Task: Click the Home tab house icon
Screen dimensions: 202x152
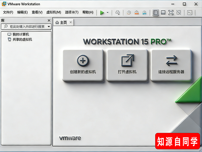Action: pos(58,22)
